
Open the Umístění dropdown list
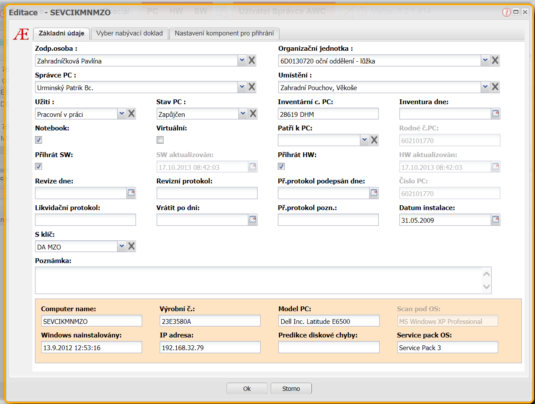click(x=485, y=88)
